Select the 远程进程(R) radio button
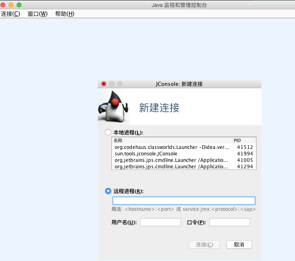The width and height of the screenshot is (295, 261). tap(108, 191)
